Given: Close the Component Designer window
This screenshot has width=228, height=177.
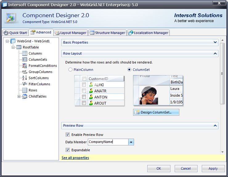Looking at the screenshot, I should [219, 3].
